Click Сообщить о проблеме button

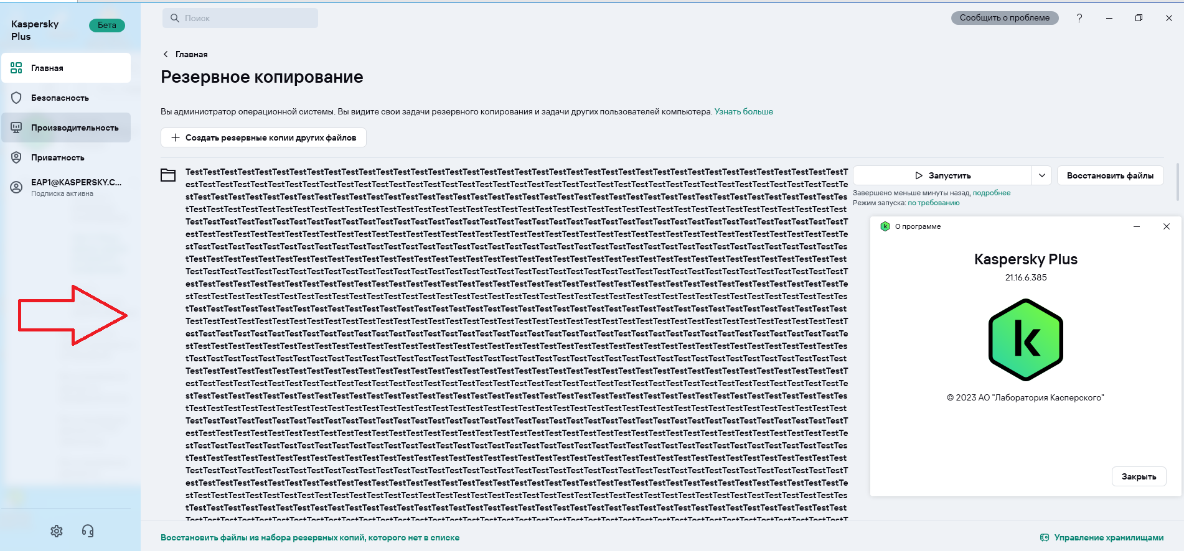pos(1005,18)
